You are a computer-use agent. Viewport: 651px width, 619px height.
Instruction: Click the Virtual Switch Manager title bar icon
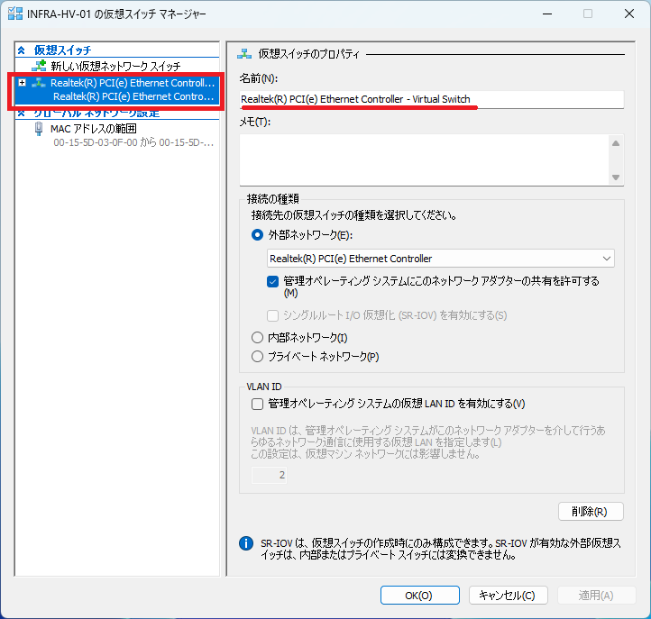point(15,14)
